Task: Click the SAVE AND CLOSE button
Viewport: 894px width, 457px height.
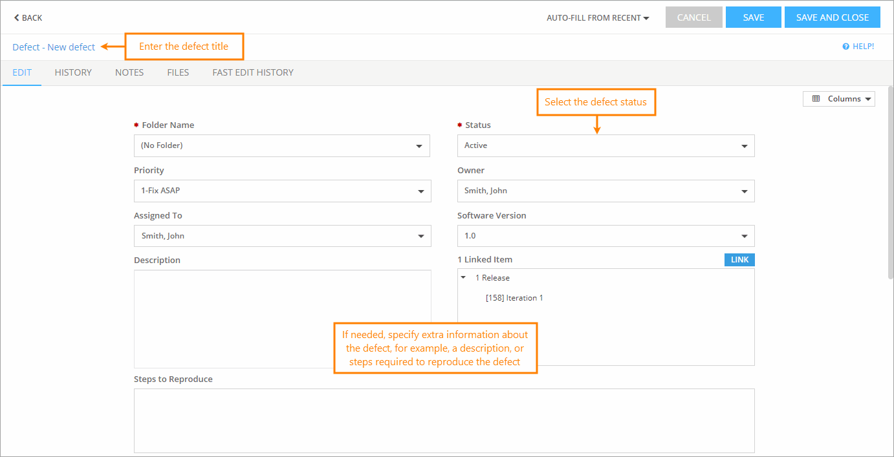Action: pos(833,17)
